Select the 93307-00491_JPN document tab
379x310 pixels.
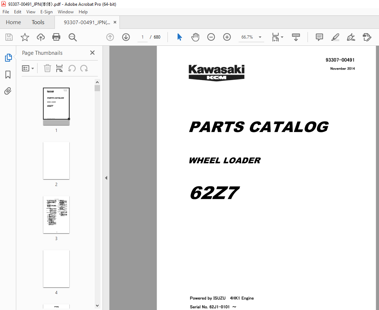(87, 22)
